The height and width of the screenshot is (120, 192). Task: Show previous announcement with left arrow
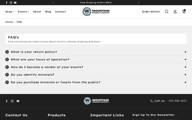coord(53,2)
